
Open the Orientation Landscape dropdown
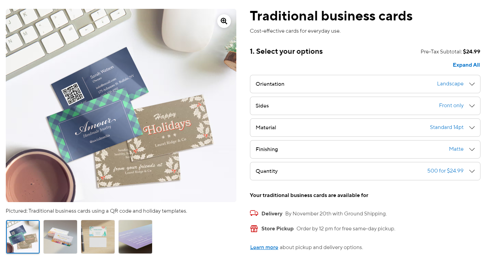click(x=365, y=84)
